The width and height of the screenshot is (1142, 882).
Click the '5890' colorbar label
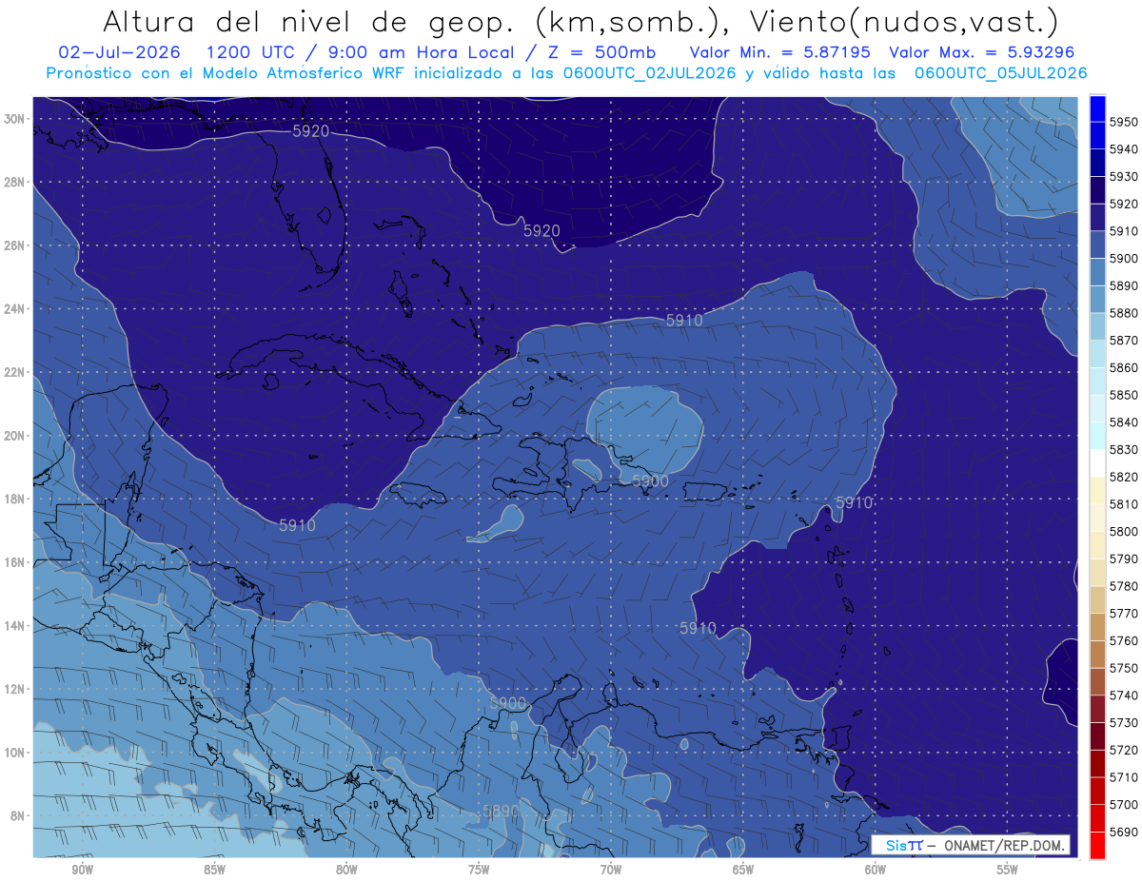point(1123,285)
